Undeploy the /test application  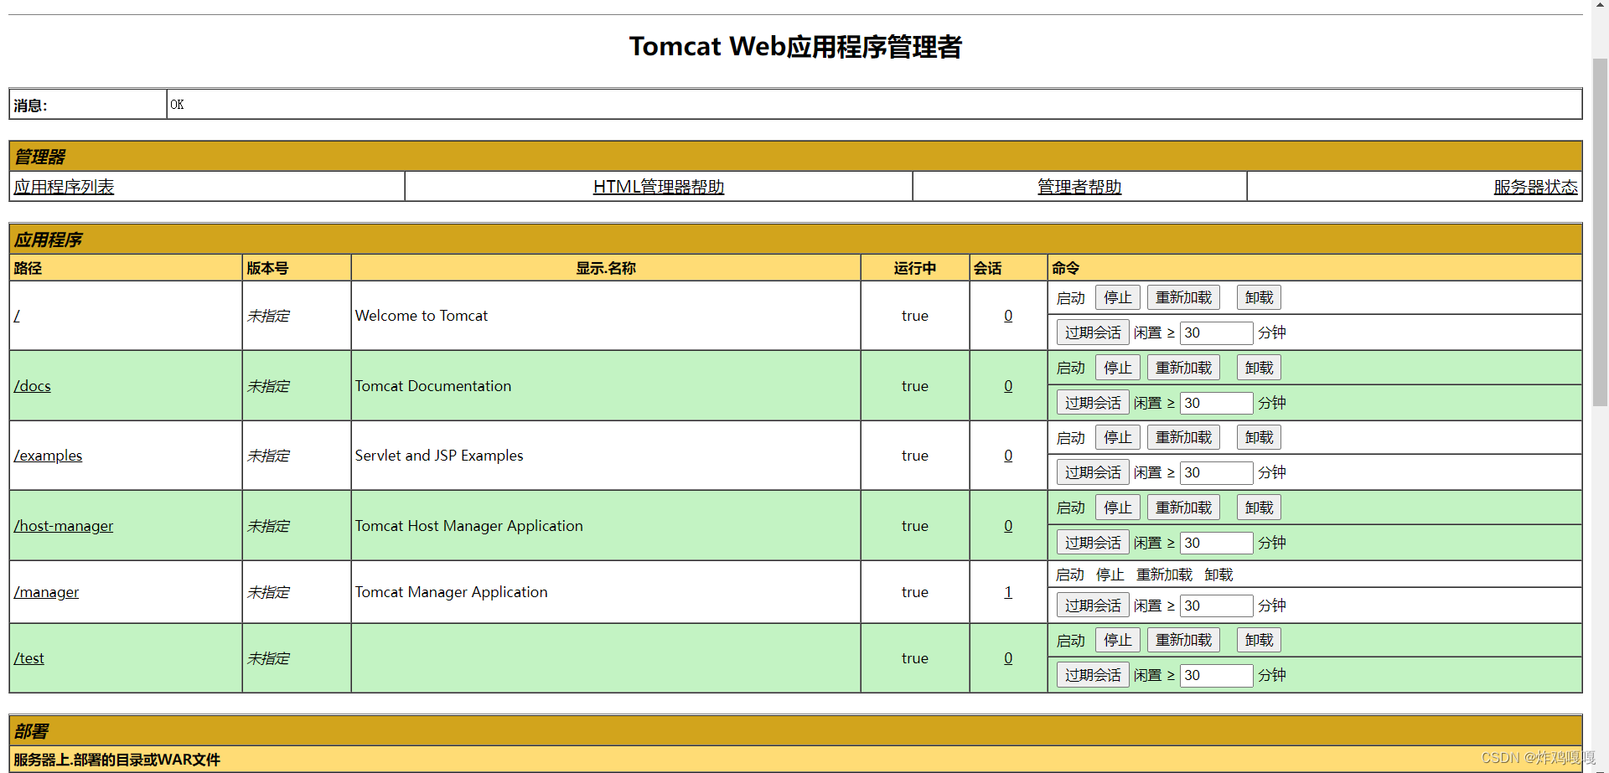tap(1259, 640)
